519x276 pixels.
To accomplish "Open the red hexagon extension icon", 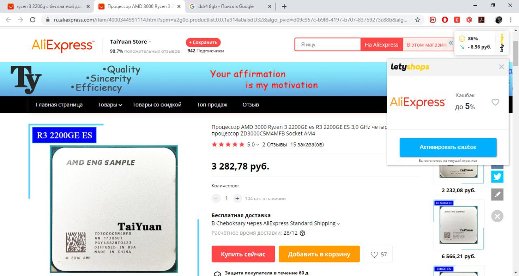I will click(x=469, y=19).
